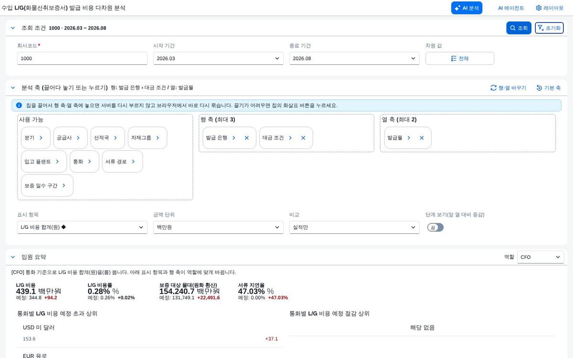Image resolution: width=573 pixels, height=358 pixels.
Task: Click the EUR 유로 row label
Action: tap(35, 355)
